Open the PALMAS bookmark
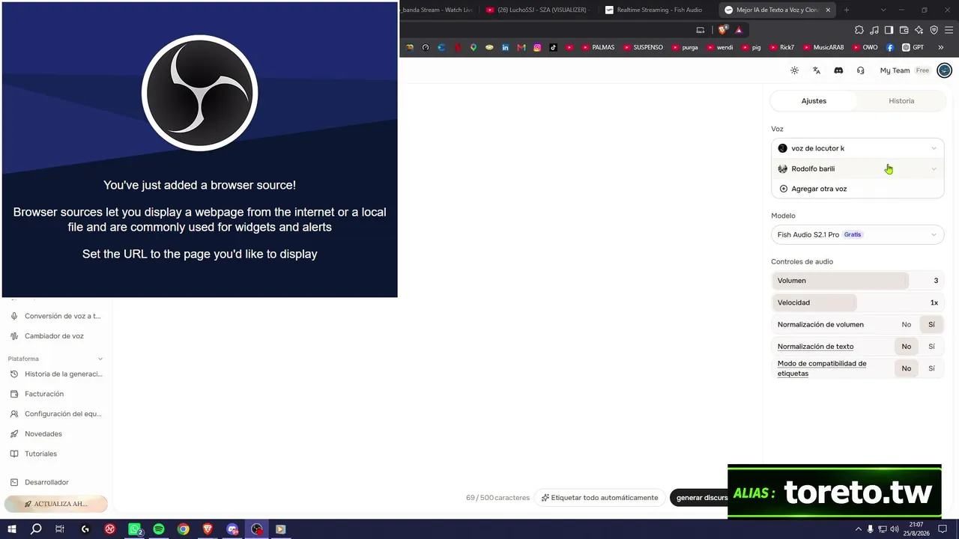 [597, 47]
